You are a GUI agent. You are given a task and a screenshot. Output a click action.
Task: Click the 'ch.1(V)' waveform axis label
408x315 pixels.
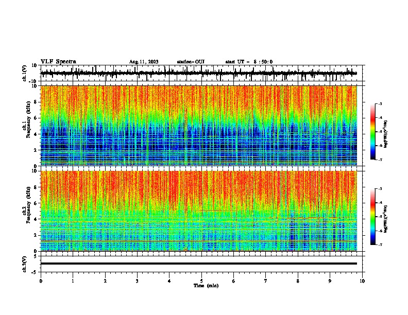[x=25, y=73]
